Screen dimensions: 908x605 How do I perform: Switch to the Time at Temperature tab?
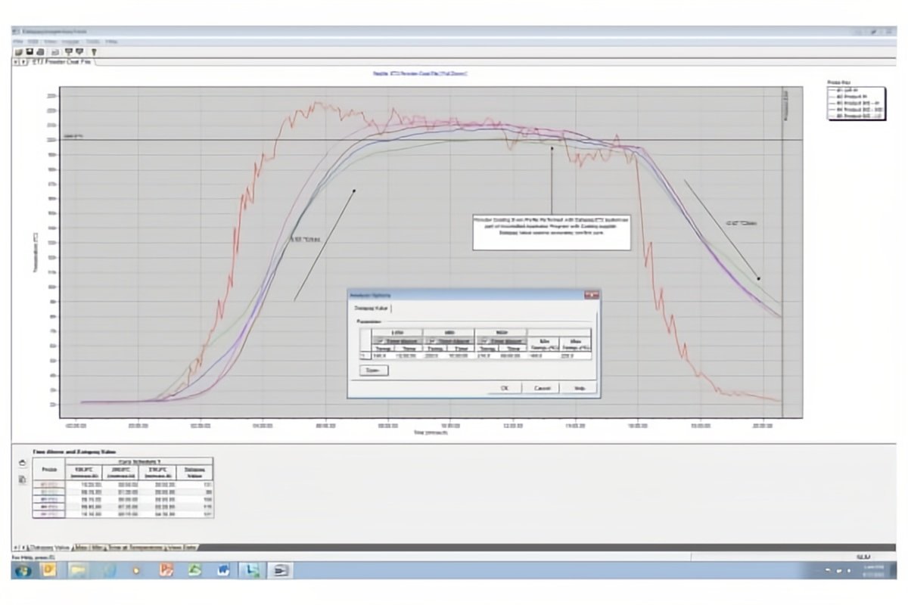click(136, 547)
